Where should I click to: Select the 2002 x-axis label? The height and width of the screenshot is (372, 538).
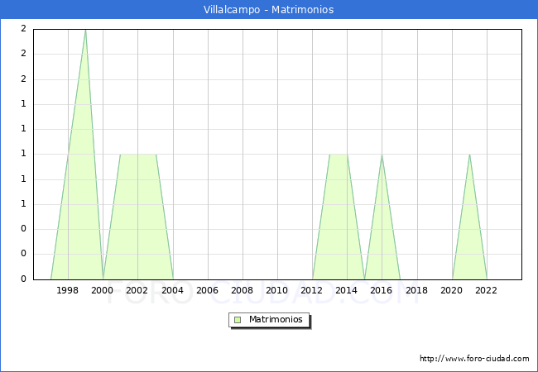137,290
